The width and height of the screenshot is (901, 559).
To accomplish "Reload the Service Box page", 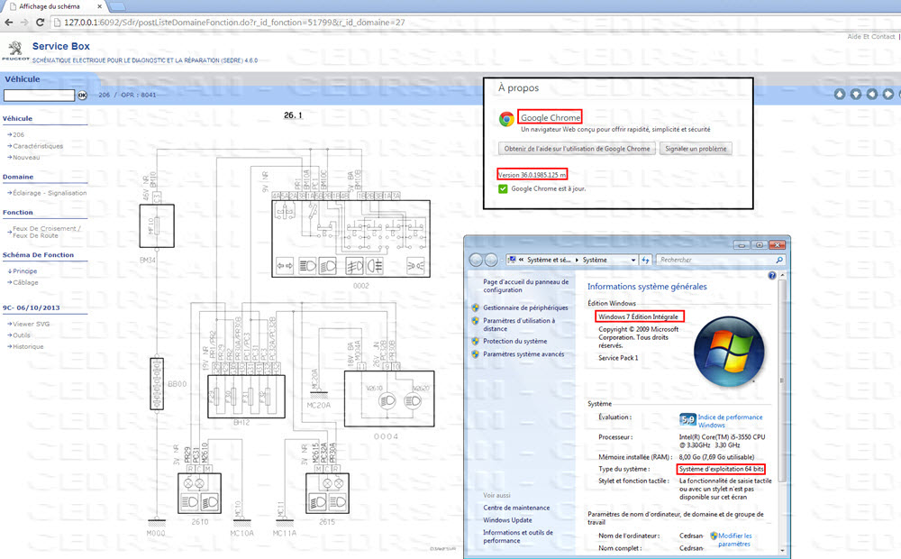I will coord(40,23).
